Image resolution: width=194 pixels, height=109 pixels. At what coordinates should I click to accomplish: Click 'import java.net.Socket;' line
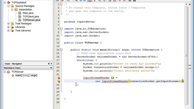point(82,36)
